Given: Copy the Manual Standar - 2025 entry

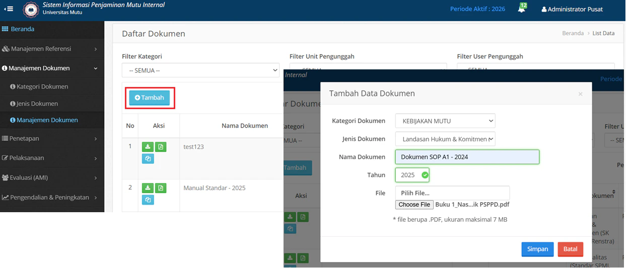Looking at the screenshot, I should [x=148, y=200].
